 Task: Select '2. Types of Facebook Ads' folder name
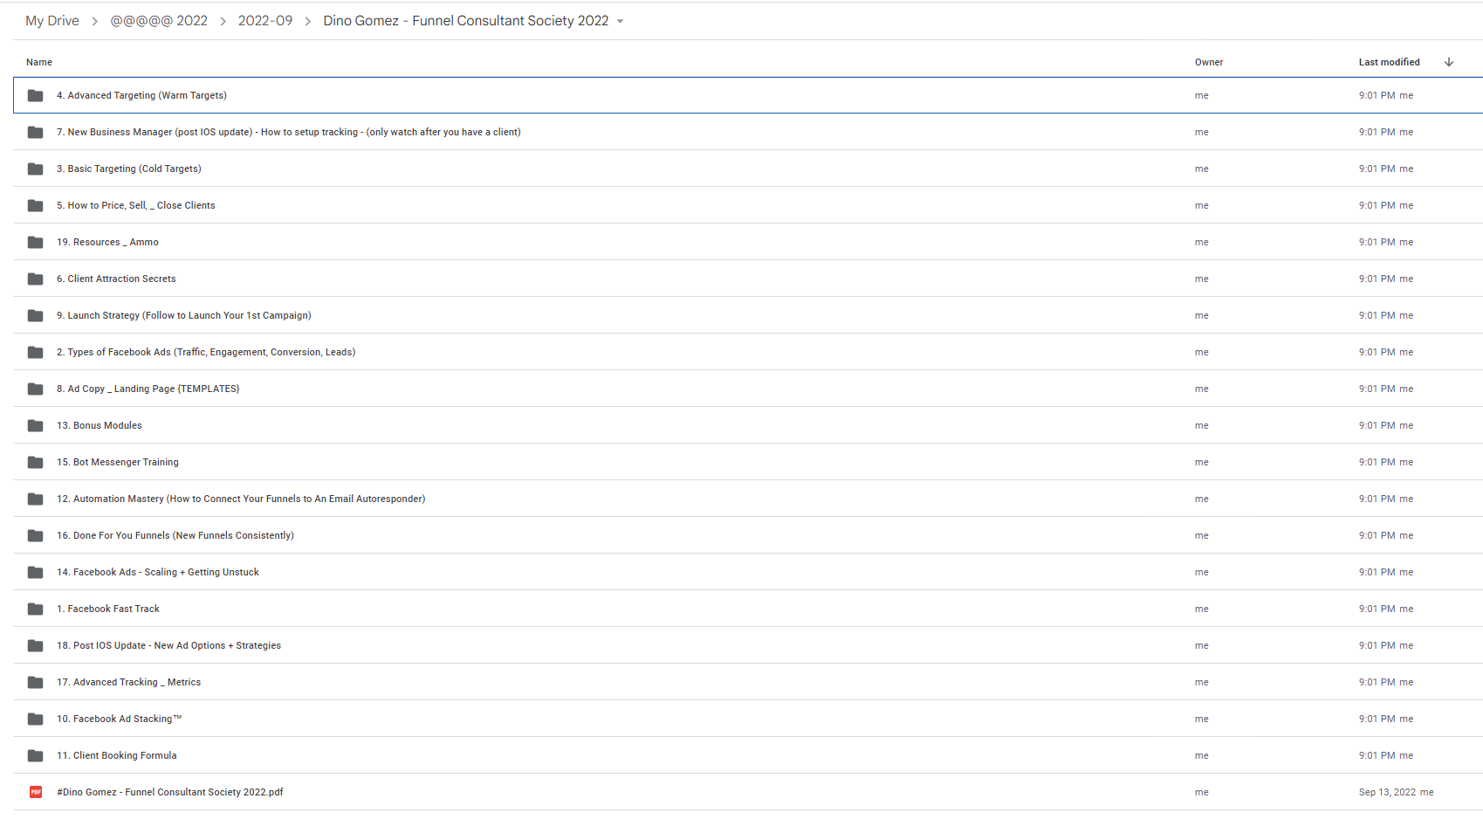206,353
